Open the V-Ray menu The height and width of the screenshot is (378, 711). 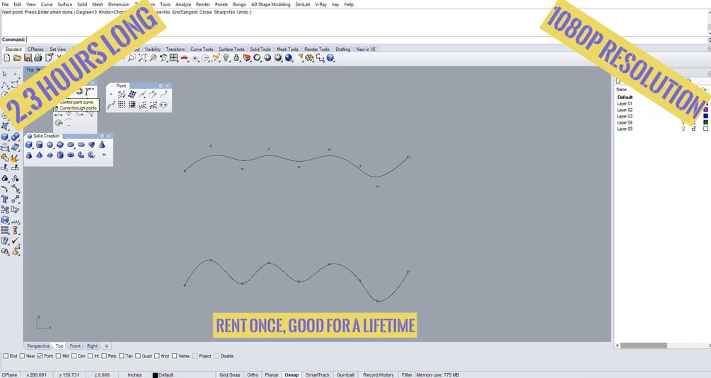[x=321, y=4]
